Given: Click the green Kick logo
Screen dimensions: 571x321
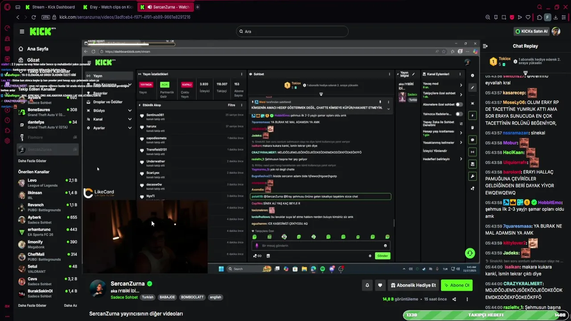Looking at the screenshot, I should (x=43, y=31).
